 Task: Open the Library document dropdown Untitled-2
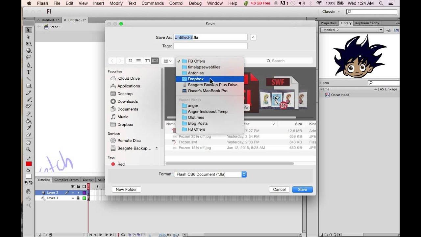point(352,30)
